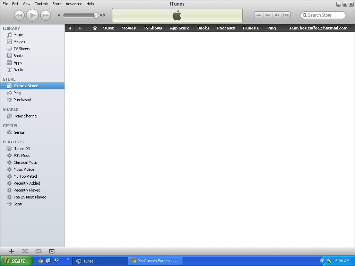The image size is (355, 266).
Task: Select Apps in the Library
Action: click(x=32, y=63)
